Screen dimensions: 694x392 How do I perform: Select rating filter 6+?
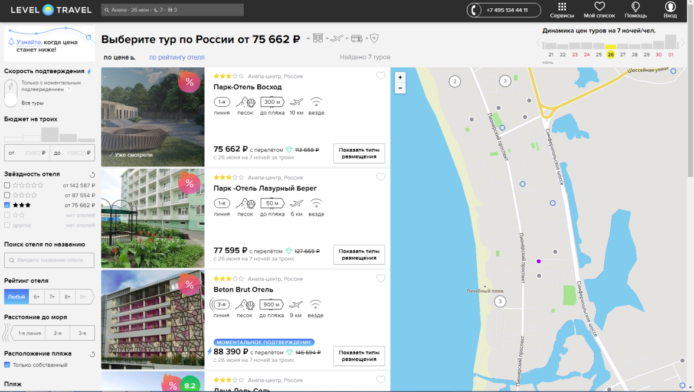coord(37,297)
